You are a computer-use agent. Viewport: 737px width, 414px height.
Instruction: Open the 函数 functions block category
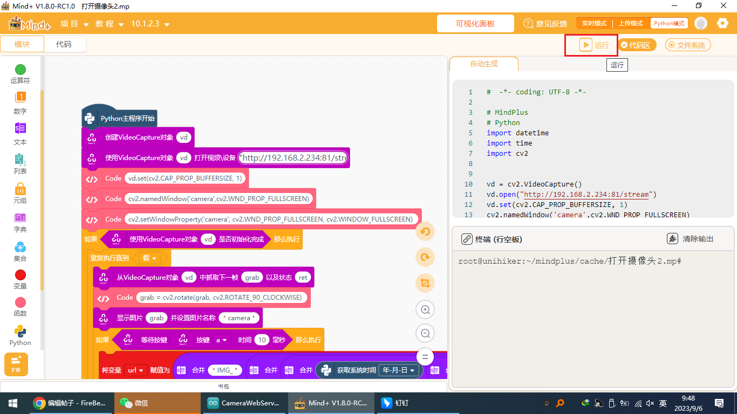[20, 307]
